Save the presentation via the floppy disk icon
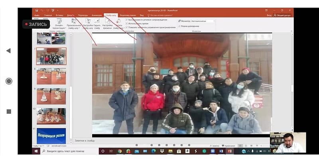Screen dimensions: 319x163 (x=37, y=10)
